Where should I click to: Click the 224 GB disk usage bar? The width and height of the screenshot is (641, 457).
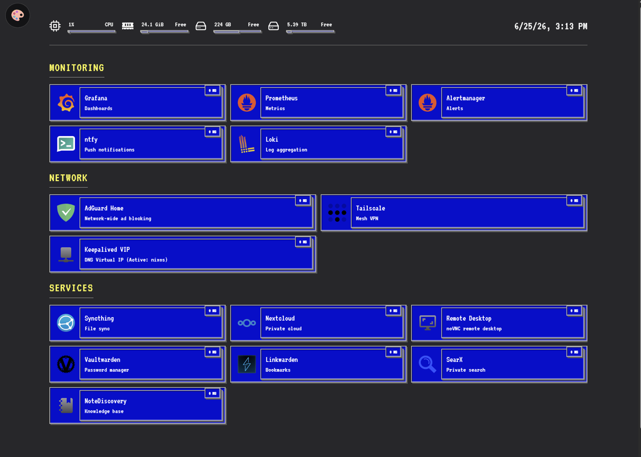[238, 31]
